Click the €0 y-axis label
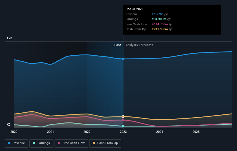 point(9,124)
